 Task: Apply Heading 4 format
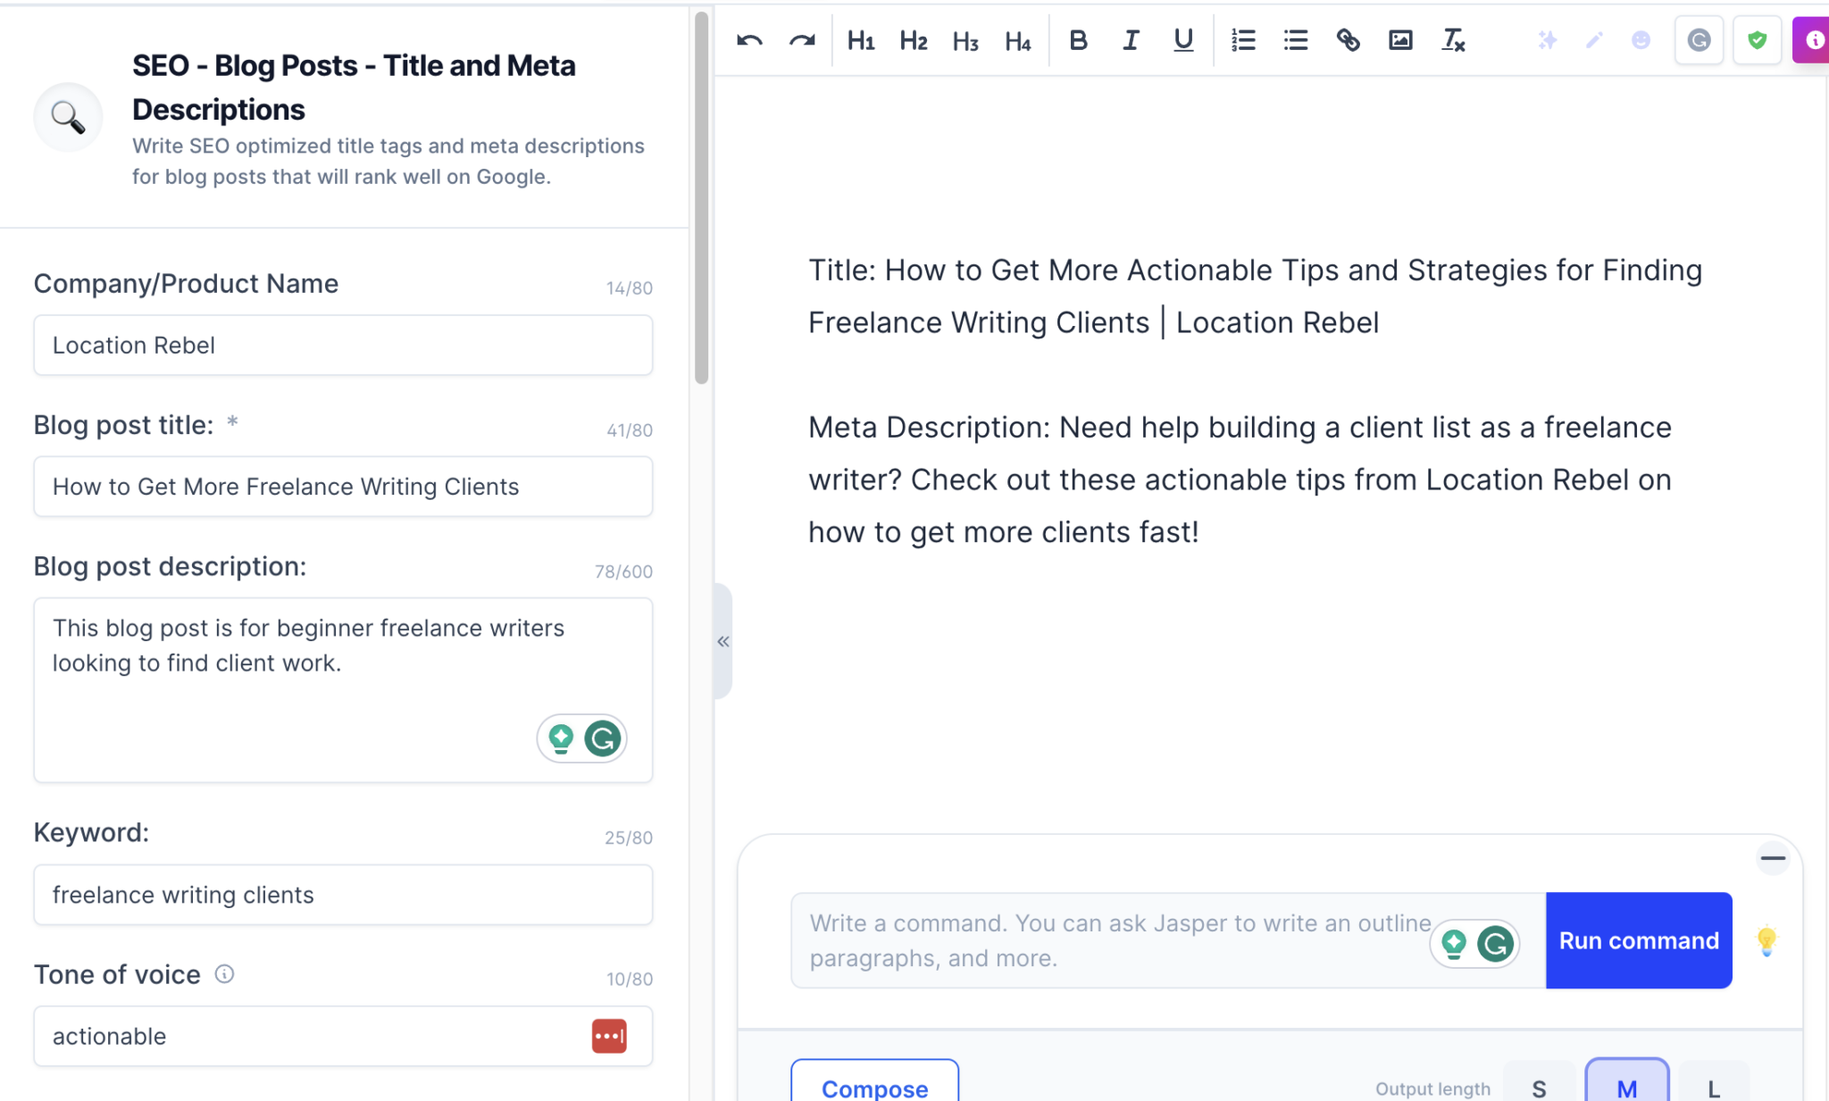point(1018,40)
